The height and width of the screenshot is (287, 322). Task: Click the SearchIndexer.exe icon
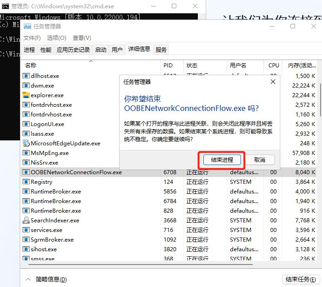(26, 220)
